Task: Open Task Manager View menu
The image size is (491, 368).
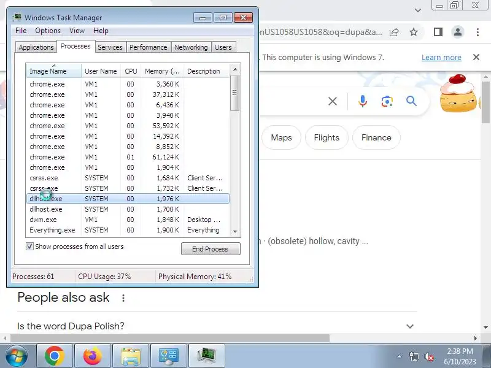Action: pyautogui.click(x=77, y=31)
